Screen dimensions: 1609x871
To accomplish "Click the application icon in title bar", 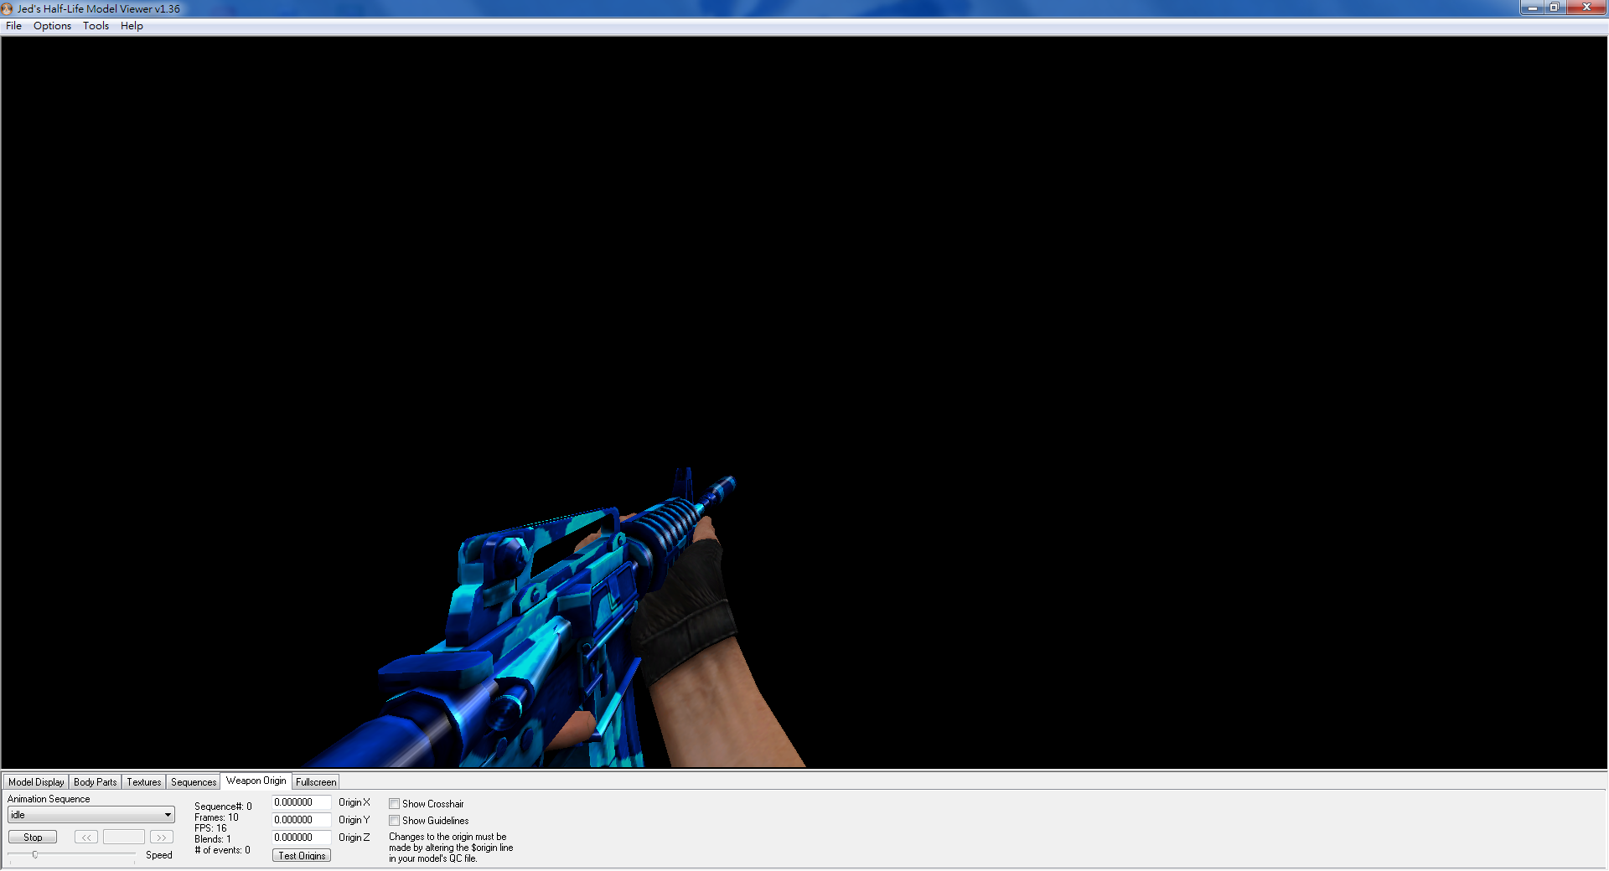I will 8,8.
